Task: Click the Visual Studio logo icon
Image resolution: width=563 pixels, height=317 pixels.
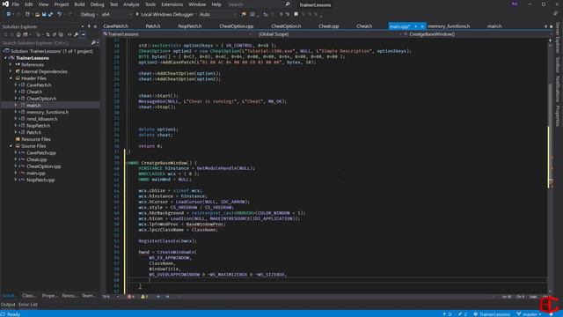Action: pos(5,4)
